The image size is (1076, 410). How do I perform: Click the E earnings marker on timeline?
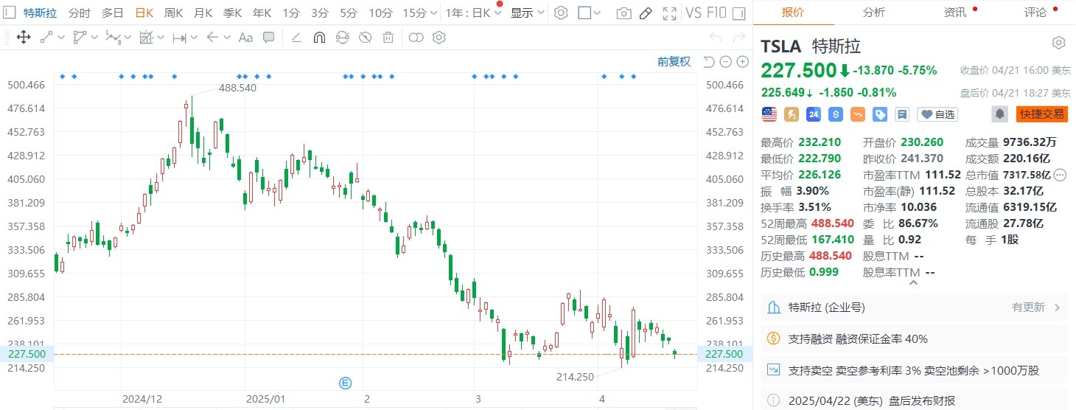(x=344, y=383)
